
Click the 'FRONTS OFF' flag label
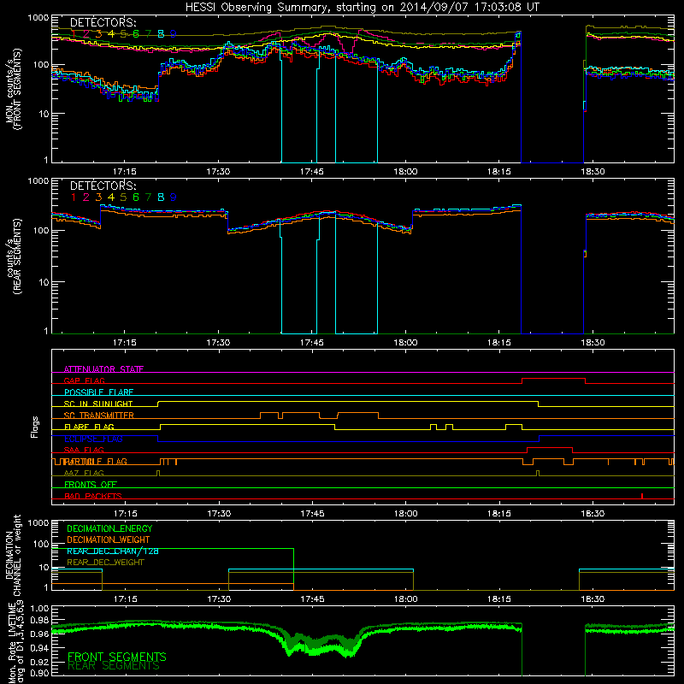click(91, 485)
